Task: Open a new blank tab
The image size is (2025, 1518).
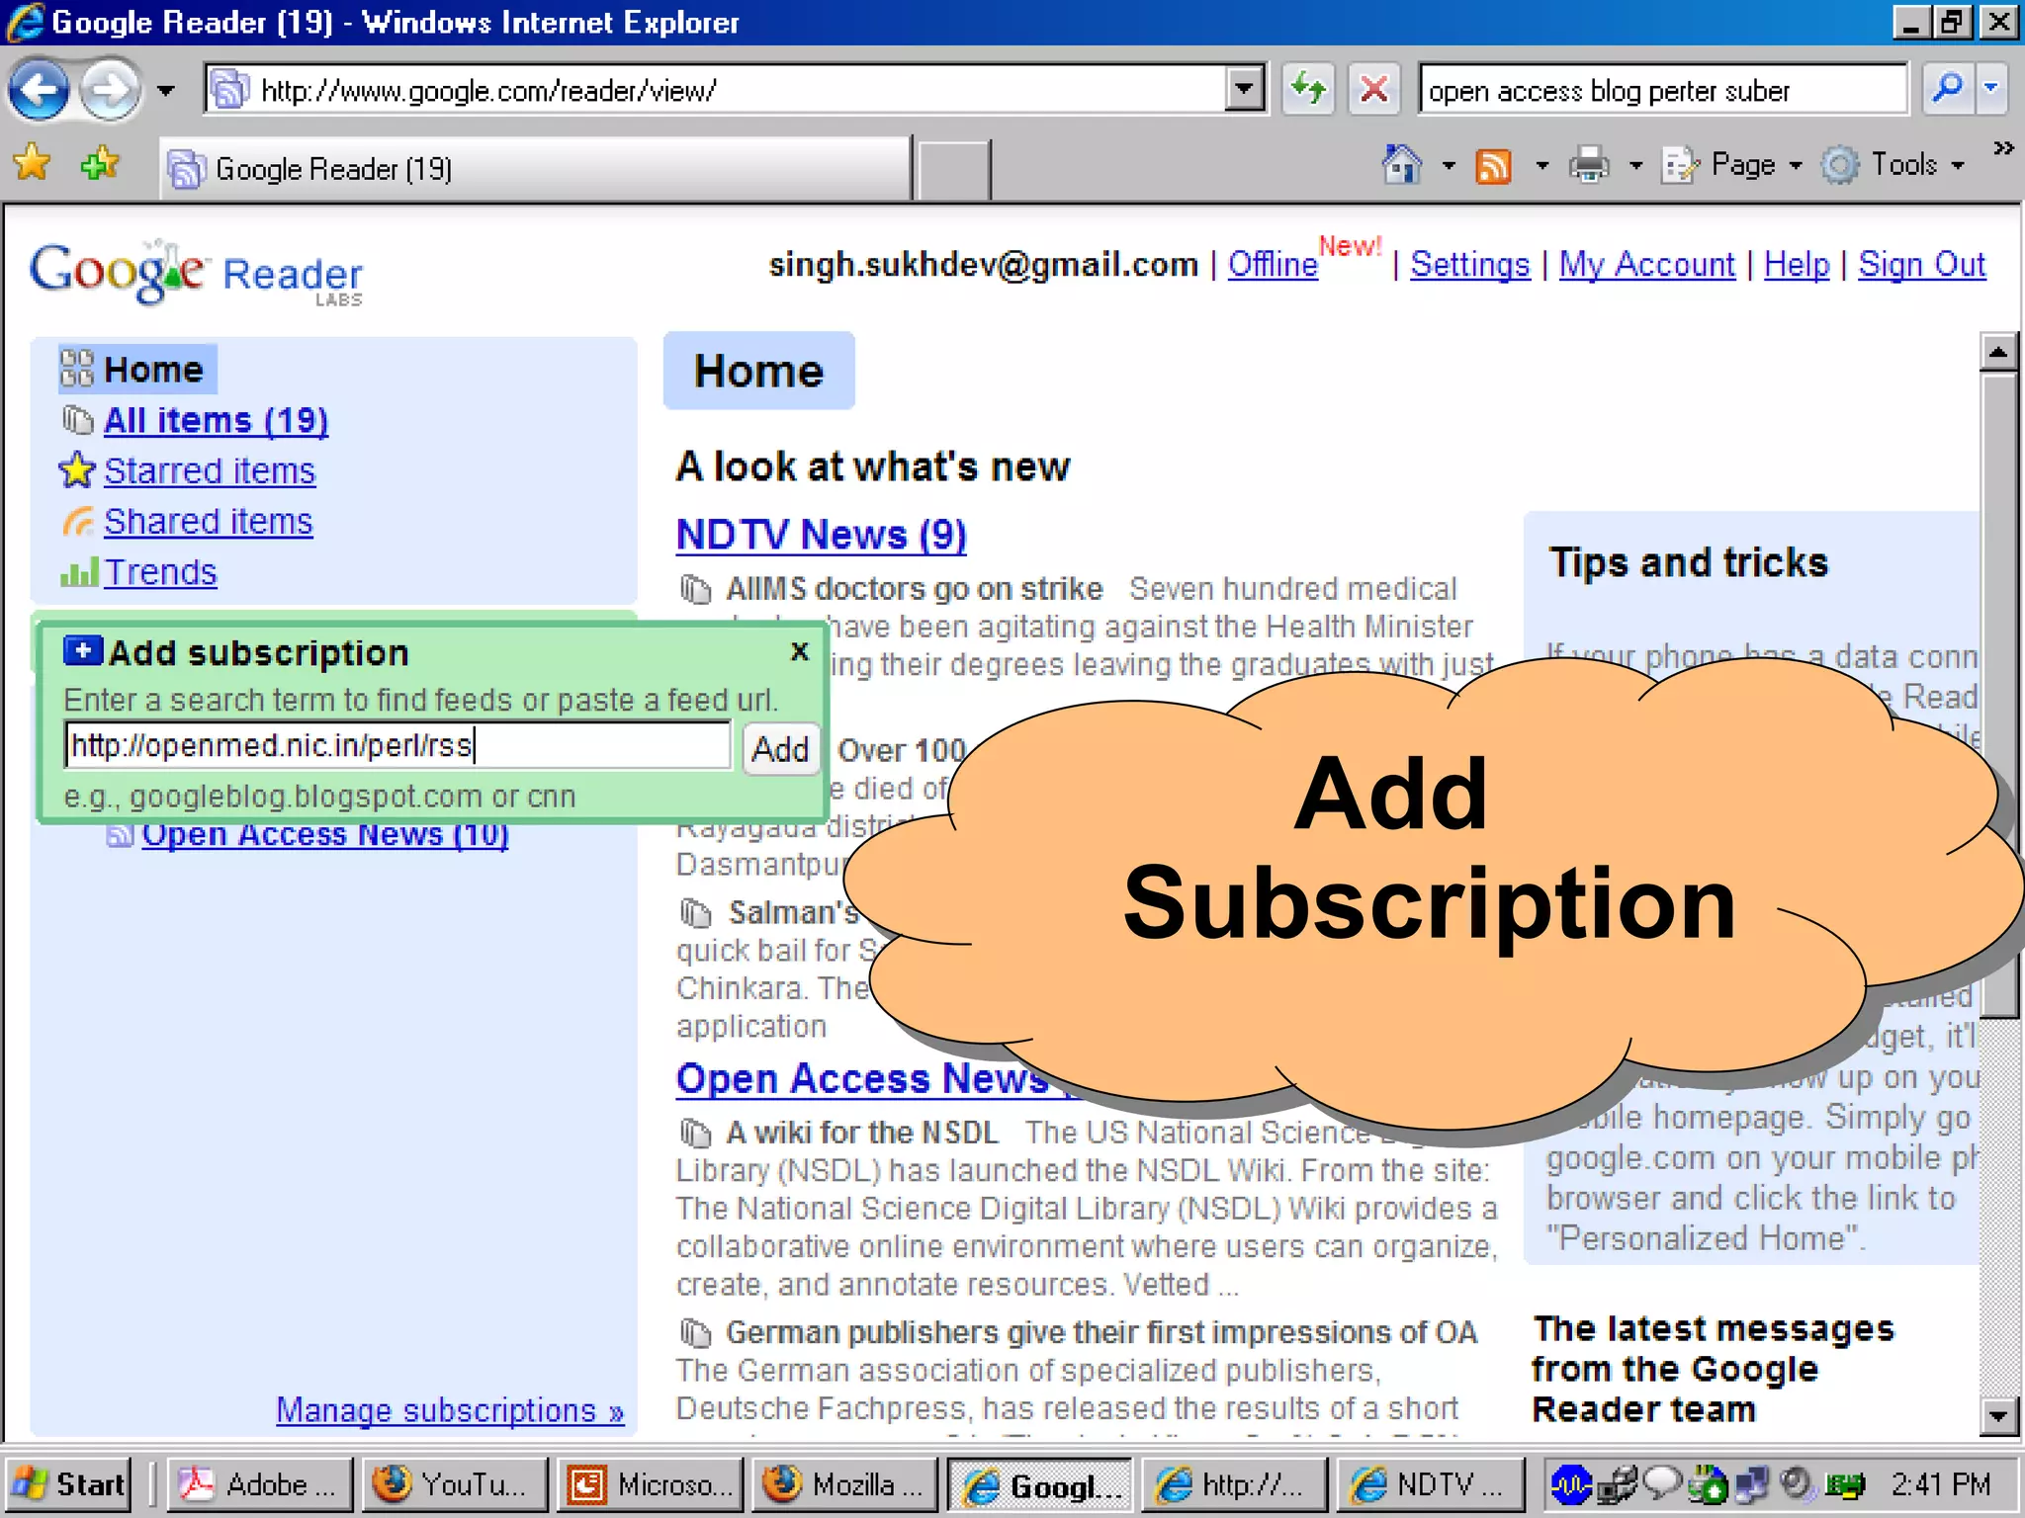Action: click(x=952, y=170)
